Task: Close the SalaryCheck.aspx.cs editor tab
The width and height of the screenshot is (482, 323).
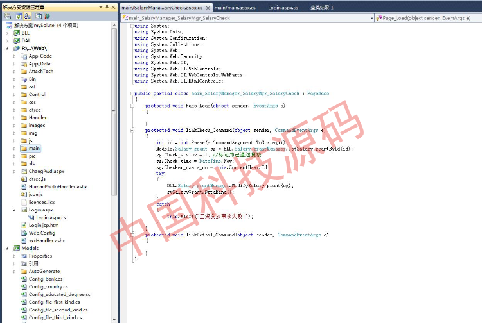Action: (x=208, y=8)
